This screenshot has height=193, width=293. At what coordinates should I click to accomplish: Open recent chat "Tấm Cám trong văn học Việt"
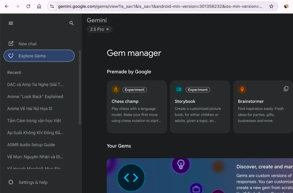pos(34,121)
